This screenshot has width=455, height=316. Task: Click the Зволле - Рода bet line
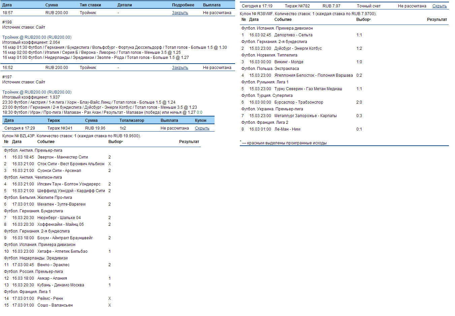click(96, 58)
